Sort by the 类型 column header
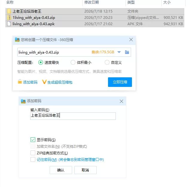The image size is (190, 187). tap(131, 2)
